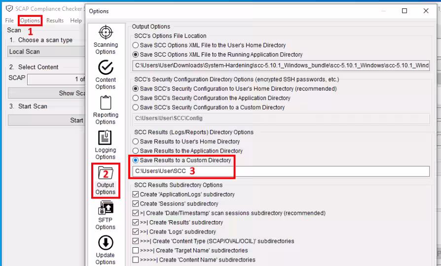The image size is (441, 266).
Task: Select Save Results to User's Home Directory
Action: coord(136,142)
